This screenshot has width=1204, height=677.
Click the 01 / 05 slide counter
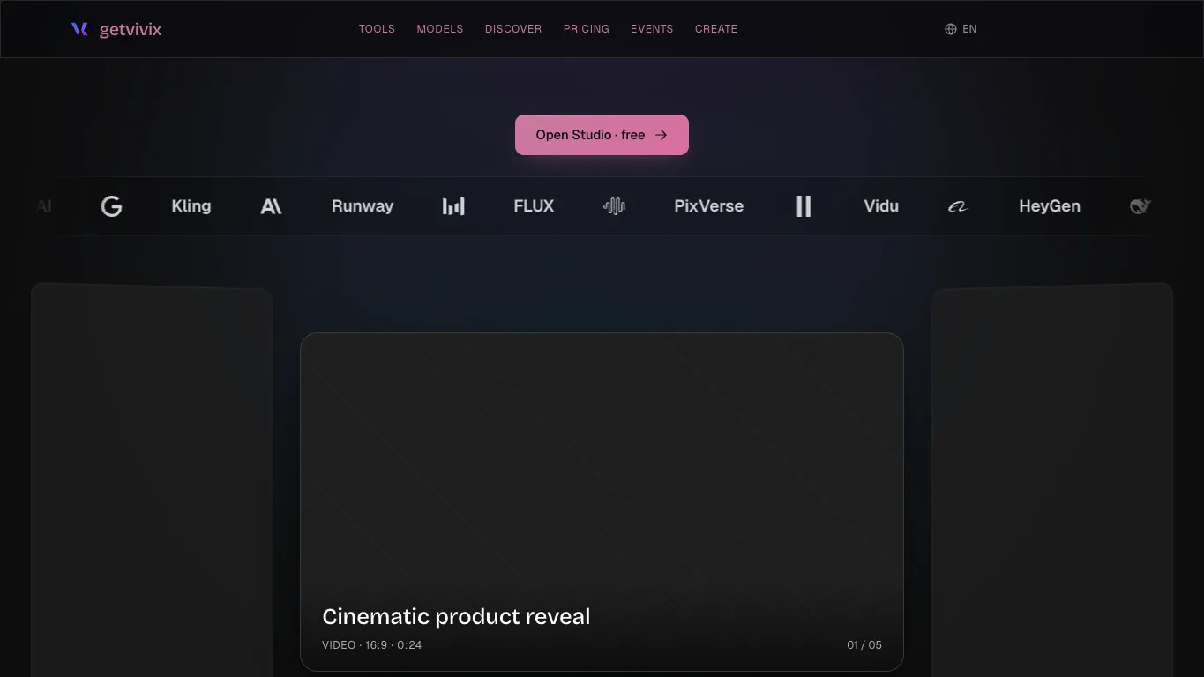click(x=864, y=645)
